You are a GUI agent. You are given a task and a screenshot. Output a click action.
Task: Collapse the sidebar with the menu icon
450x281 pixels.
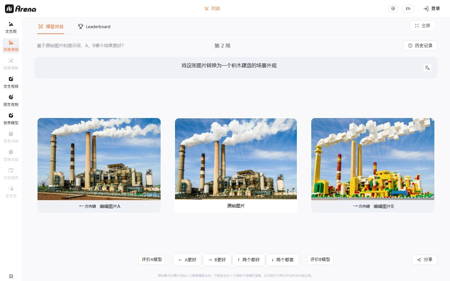click(x=11, y=276)
